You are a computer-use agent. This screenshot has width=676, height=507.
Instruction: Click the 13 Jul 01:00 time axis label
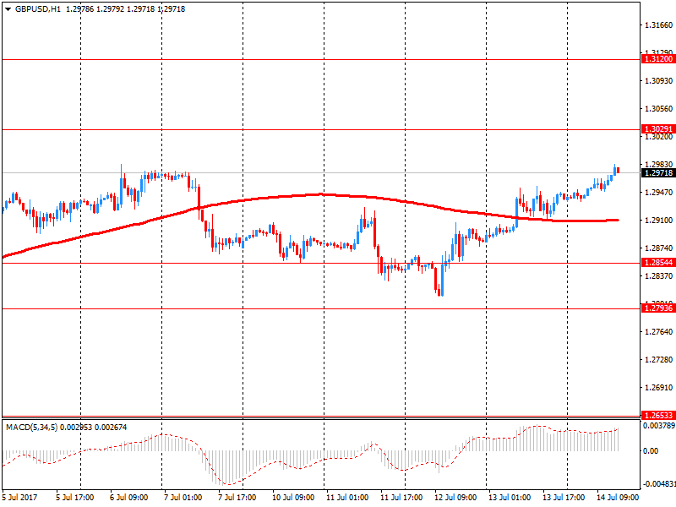click(x=510, y=498)
